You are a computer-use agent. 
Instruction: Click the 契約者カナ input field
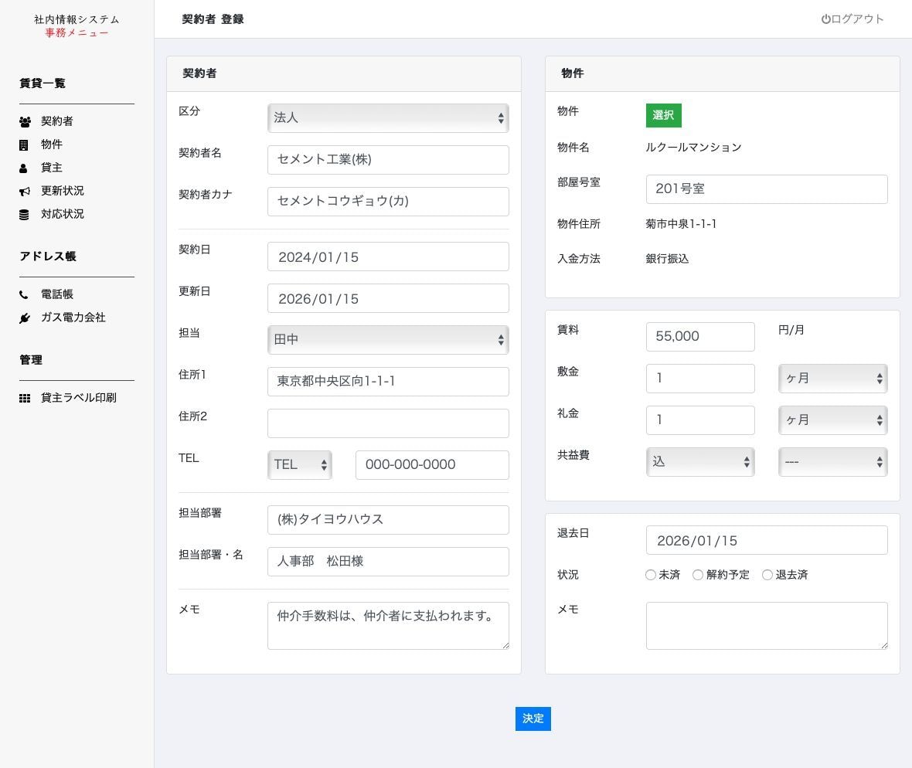(388, 201)
